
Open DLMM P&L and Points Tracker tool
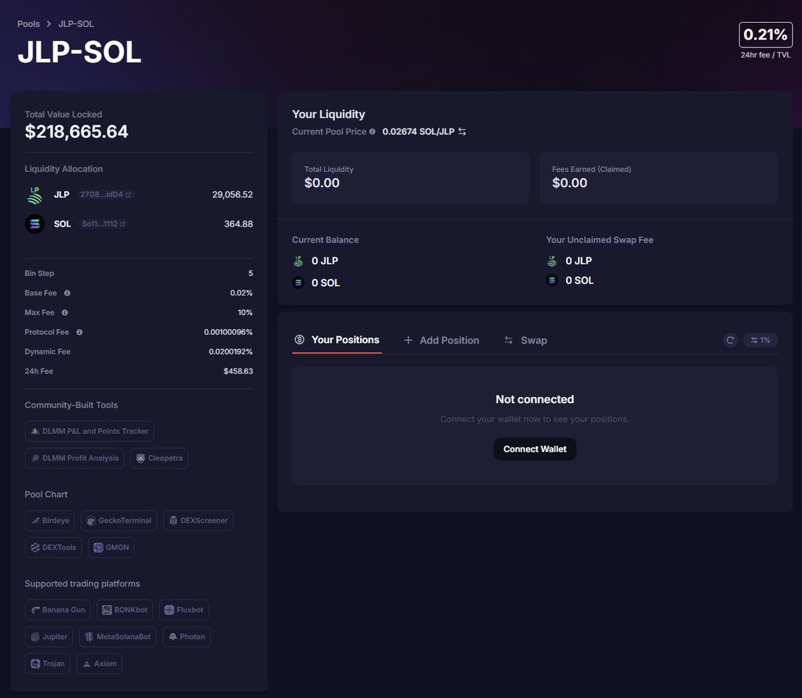pos(90,431)
